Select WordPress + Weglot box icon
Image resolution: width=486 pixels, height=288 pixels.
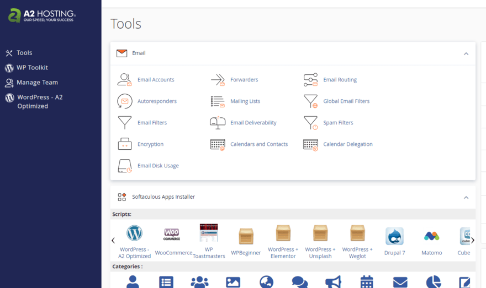(x=357, y=233)
